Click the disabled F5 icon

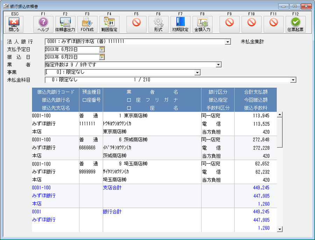136,24
